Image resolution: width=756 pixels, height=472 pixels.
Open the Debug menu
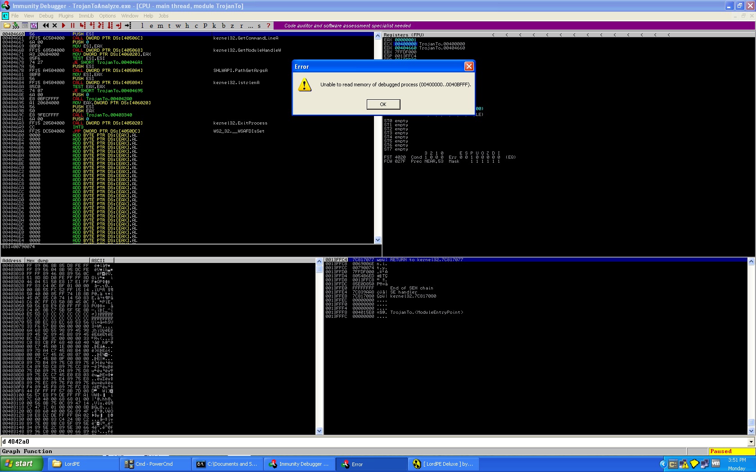(x=46, y=16)
